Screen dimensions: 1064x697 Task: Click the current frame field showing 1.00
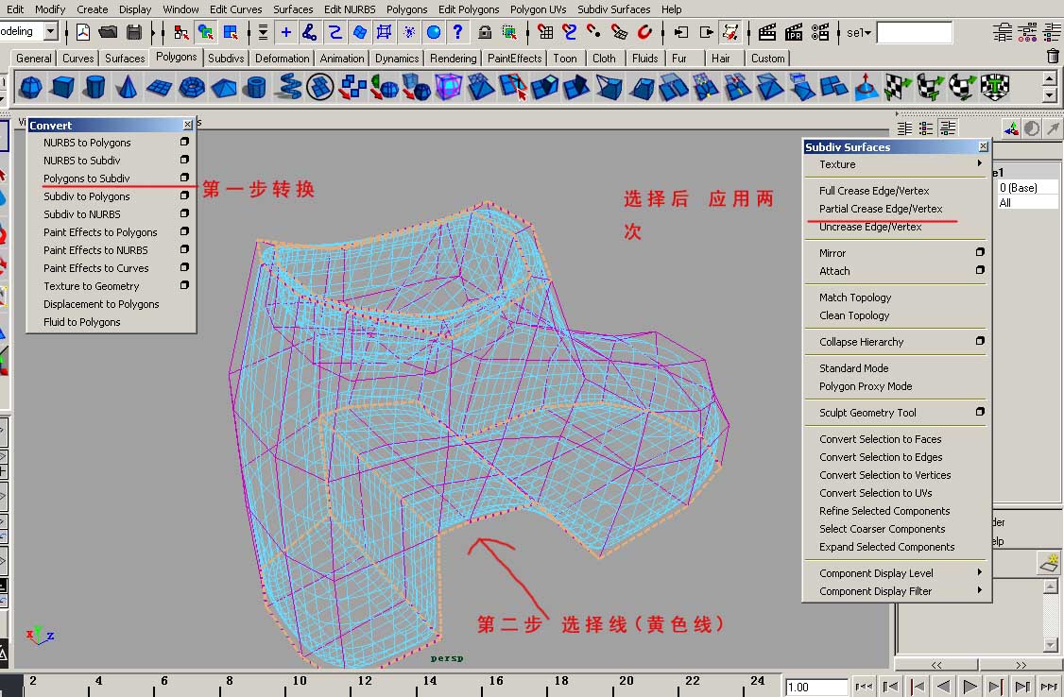[816, 687]
